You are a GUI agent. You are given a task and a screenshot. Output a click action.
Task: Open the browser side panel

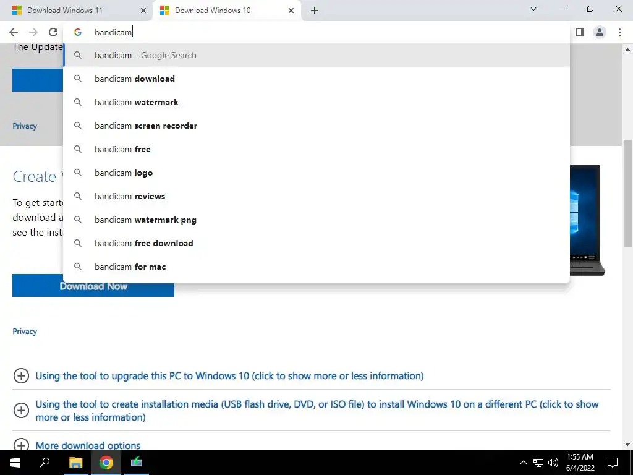click(x=580, y=32)
